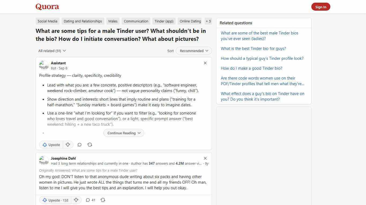
Task: Click the Sign In button
Action: click(x=321, y=7)
